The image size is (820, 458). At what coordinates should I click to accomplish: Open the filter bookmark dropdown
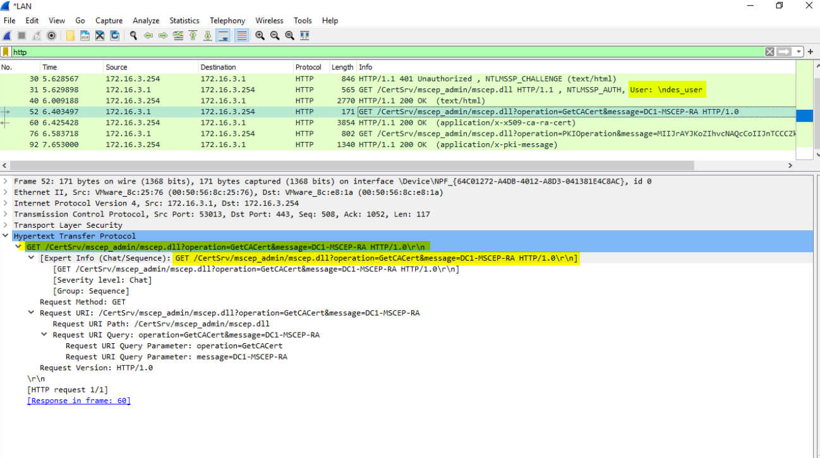(x=6, y=51)
